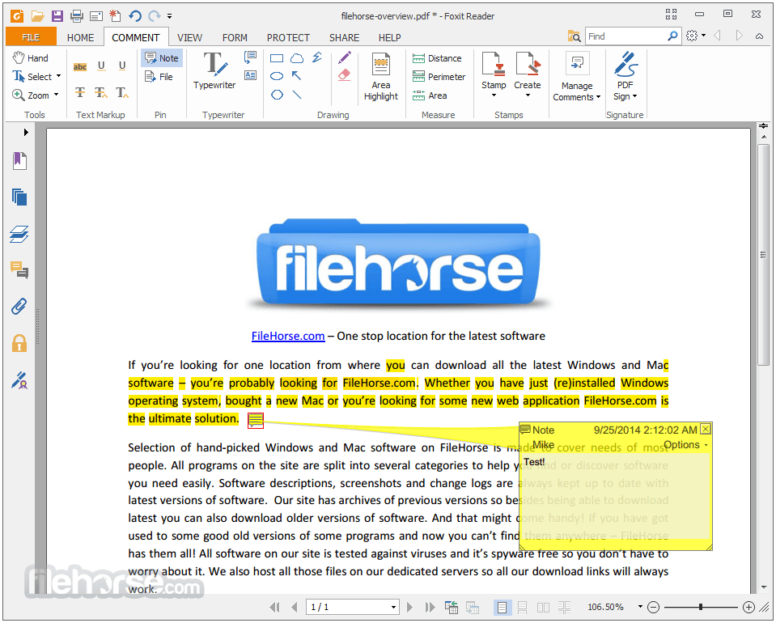776x623 pixels.
Task: Select the Textbox tool
Action: click(x=250, y=75)
